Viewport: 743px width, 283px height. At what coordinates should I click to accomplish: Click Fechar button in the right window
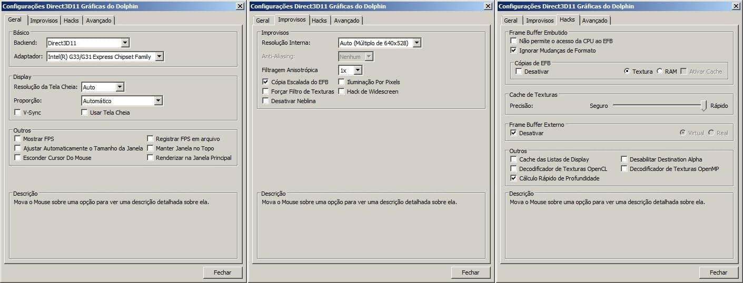(719, 272)
